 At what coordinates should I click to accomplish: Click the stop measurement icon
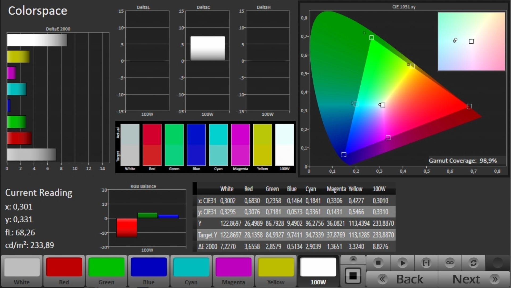[378, 263]
